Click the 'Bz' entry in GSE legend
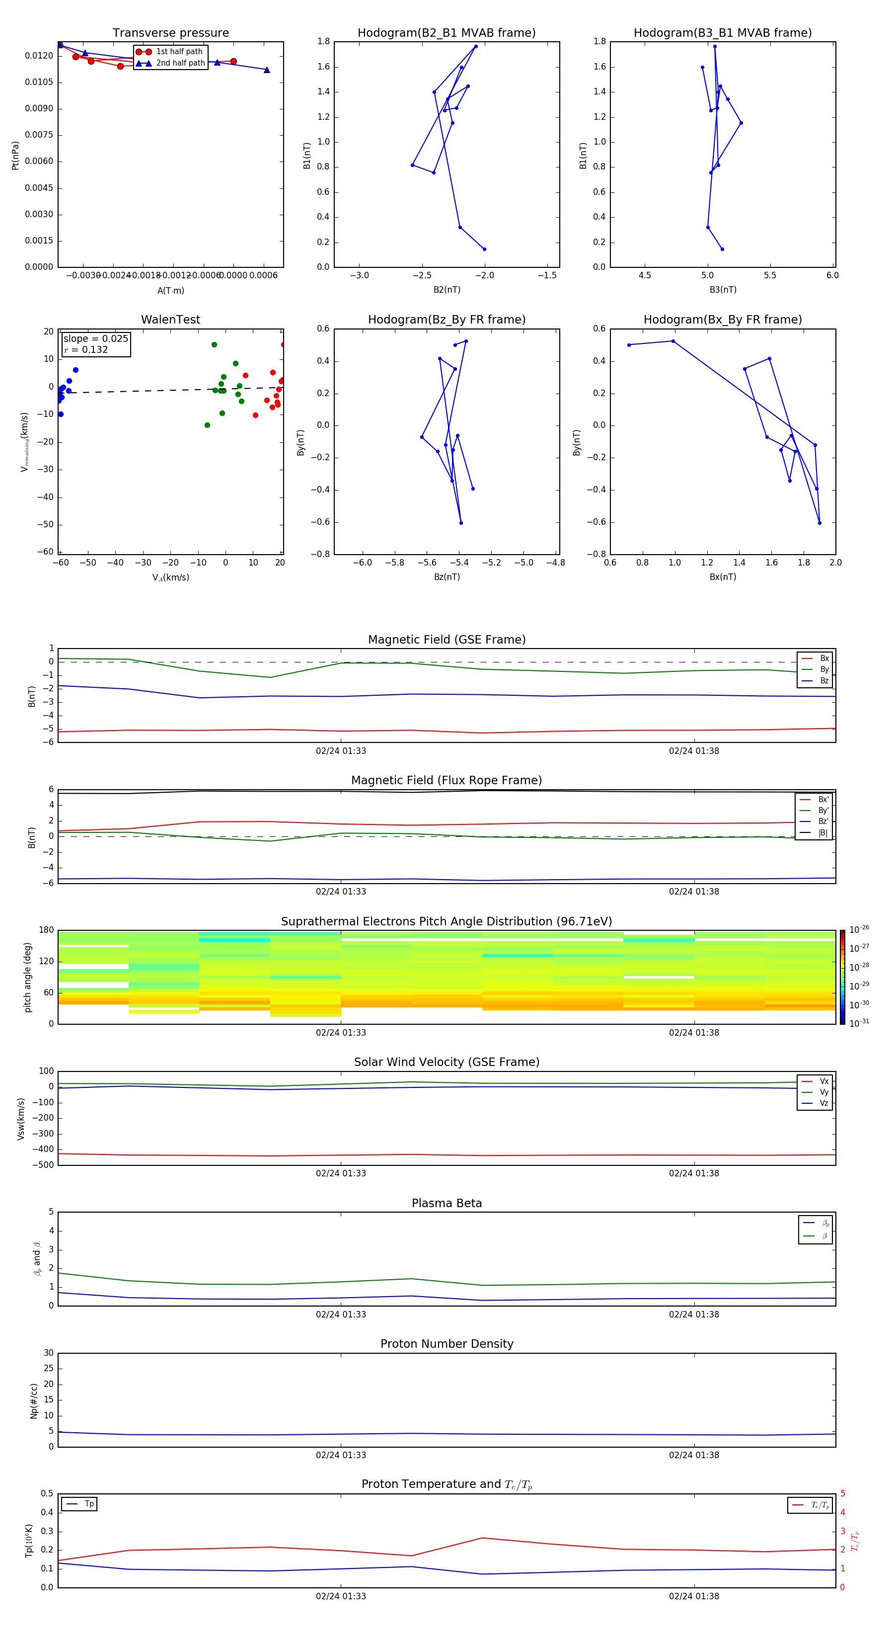This screenshot has height=1640, width=894. click(815, 680)
